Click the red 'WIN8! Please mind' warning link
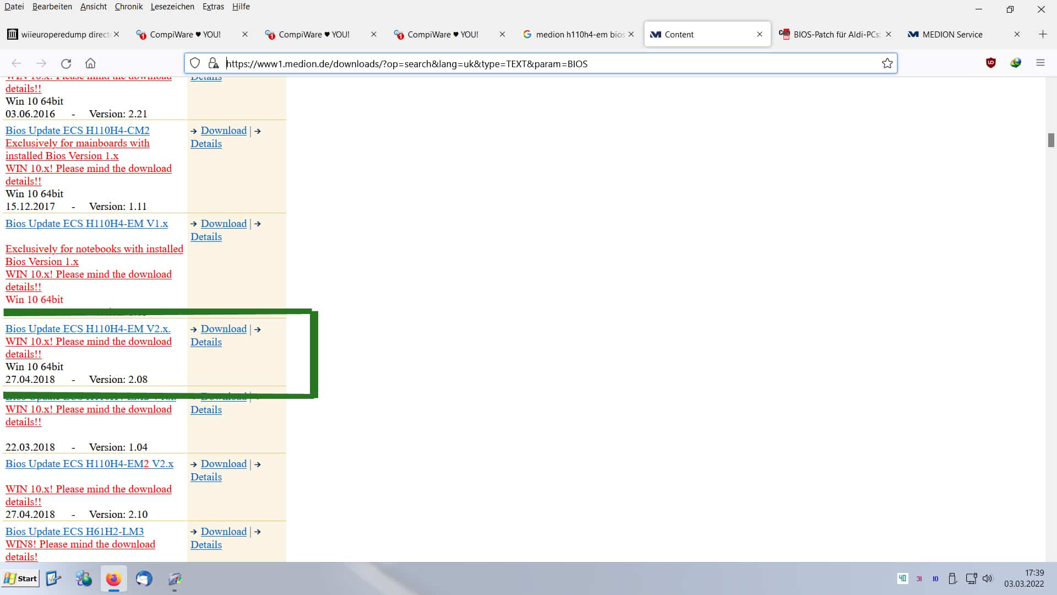Viewport: 1057px width, 595px height. point(80,550)
